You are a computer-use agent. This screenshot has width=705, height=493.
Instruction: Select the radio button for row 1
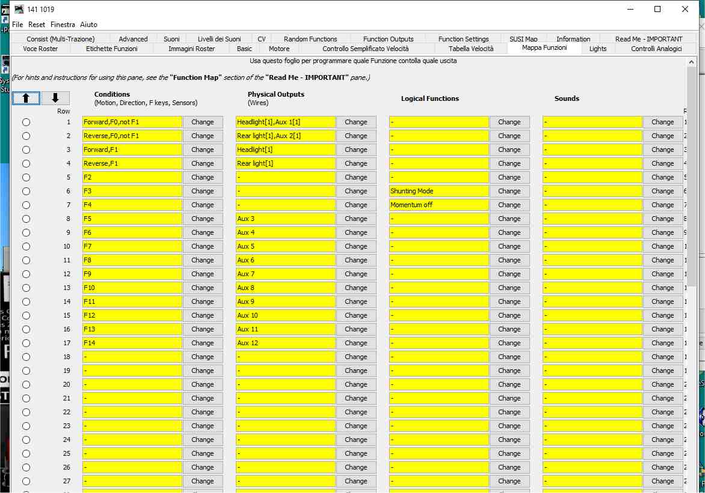point(26,122)
